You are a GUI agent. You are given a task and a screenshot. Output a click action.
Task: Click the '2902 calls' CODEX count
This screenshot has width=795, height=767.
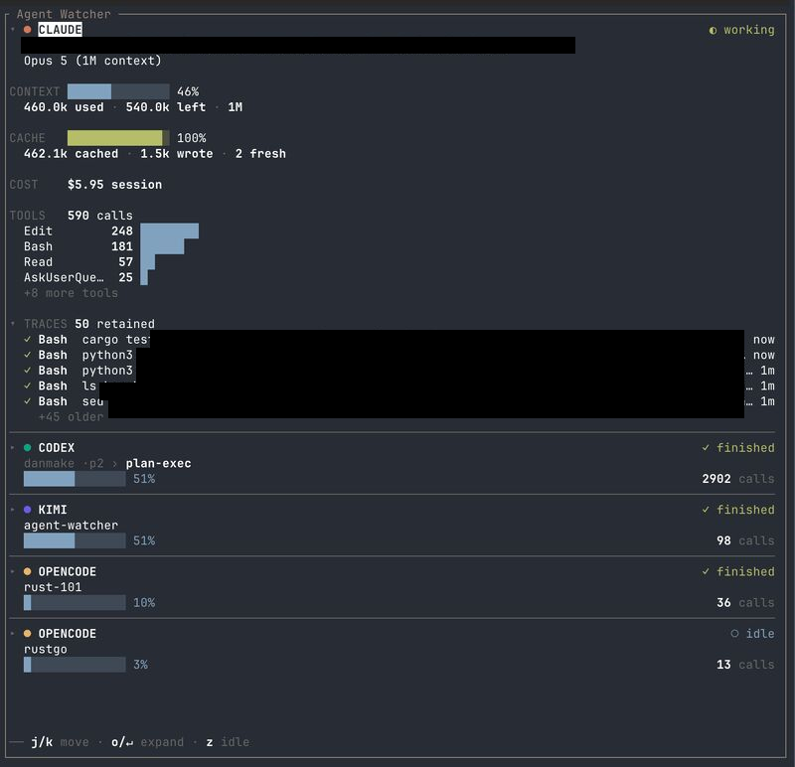pyautogui.click(x=738, y=479)
